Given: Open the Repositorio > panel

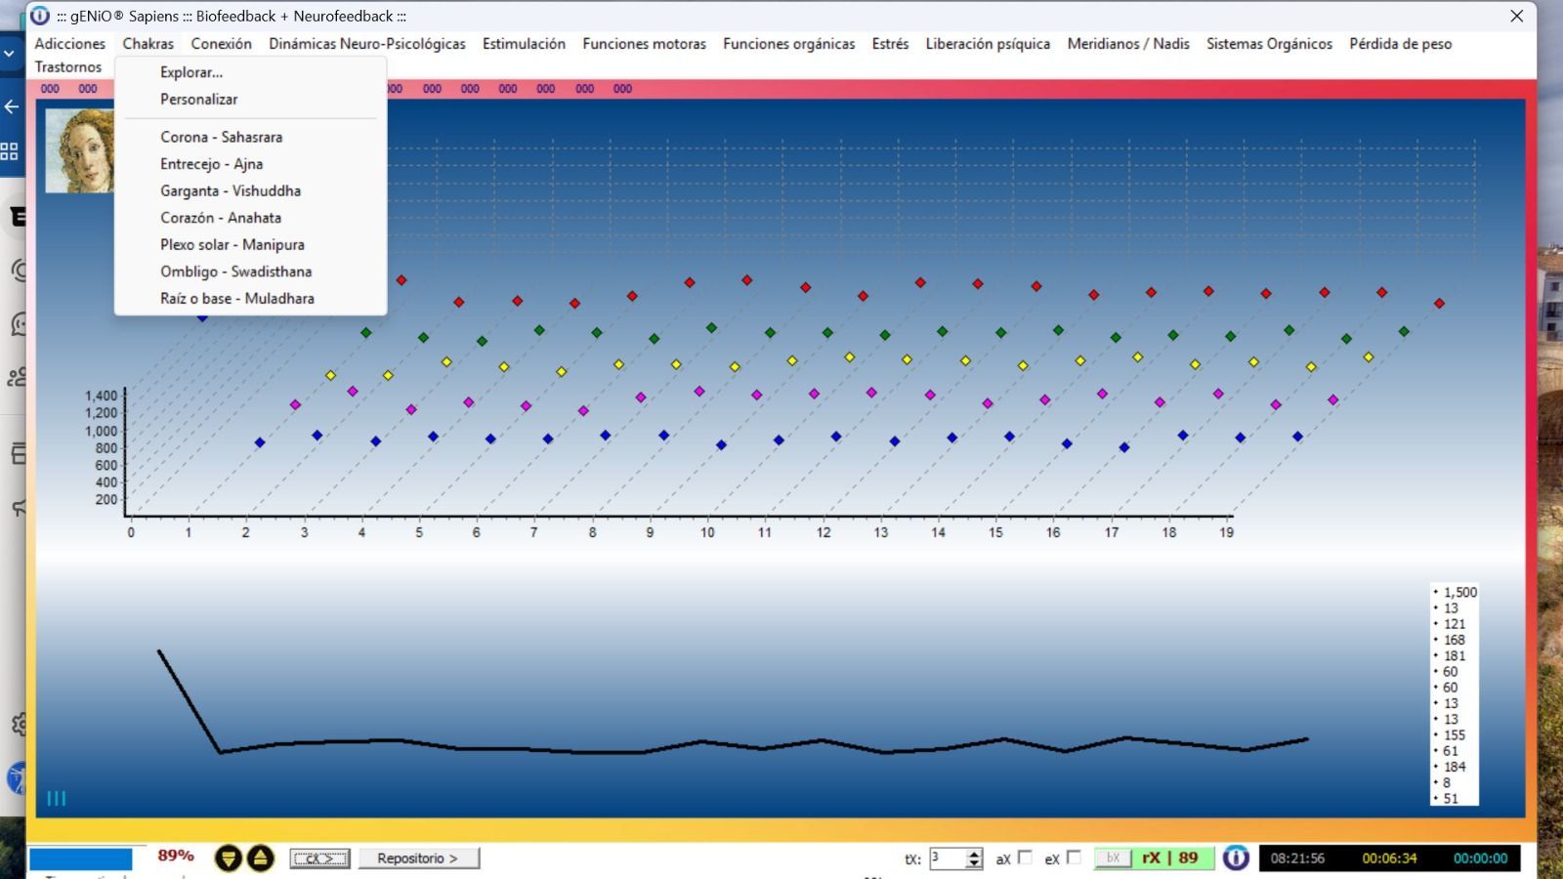Looking at the screenshot, I should pyautogui.click(x=418, y=858).
